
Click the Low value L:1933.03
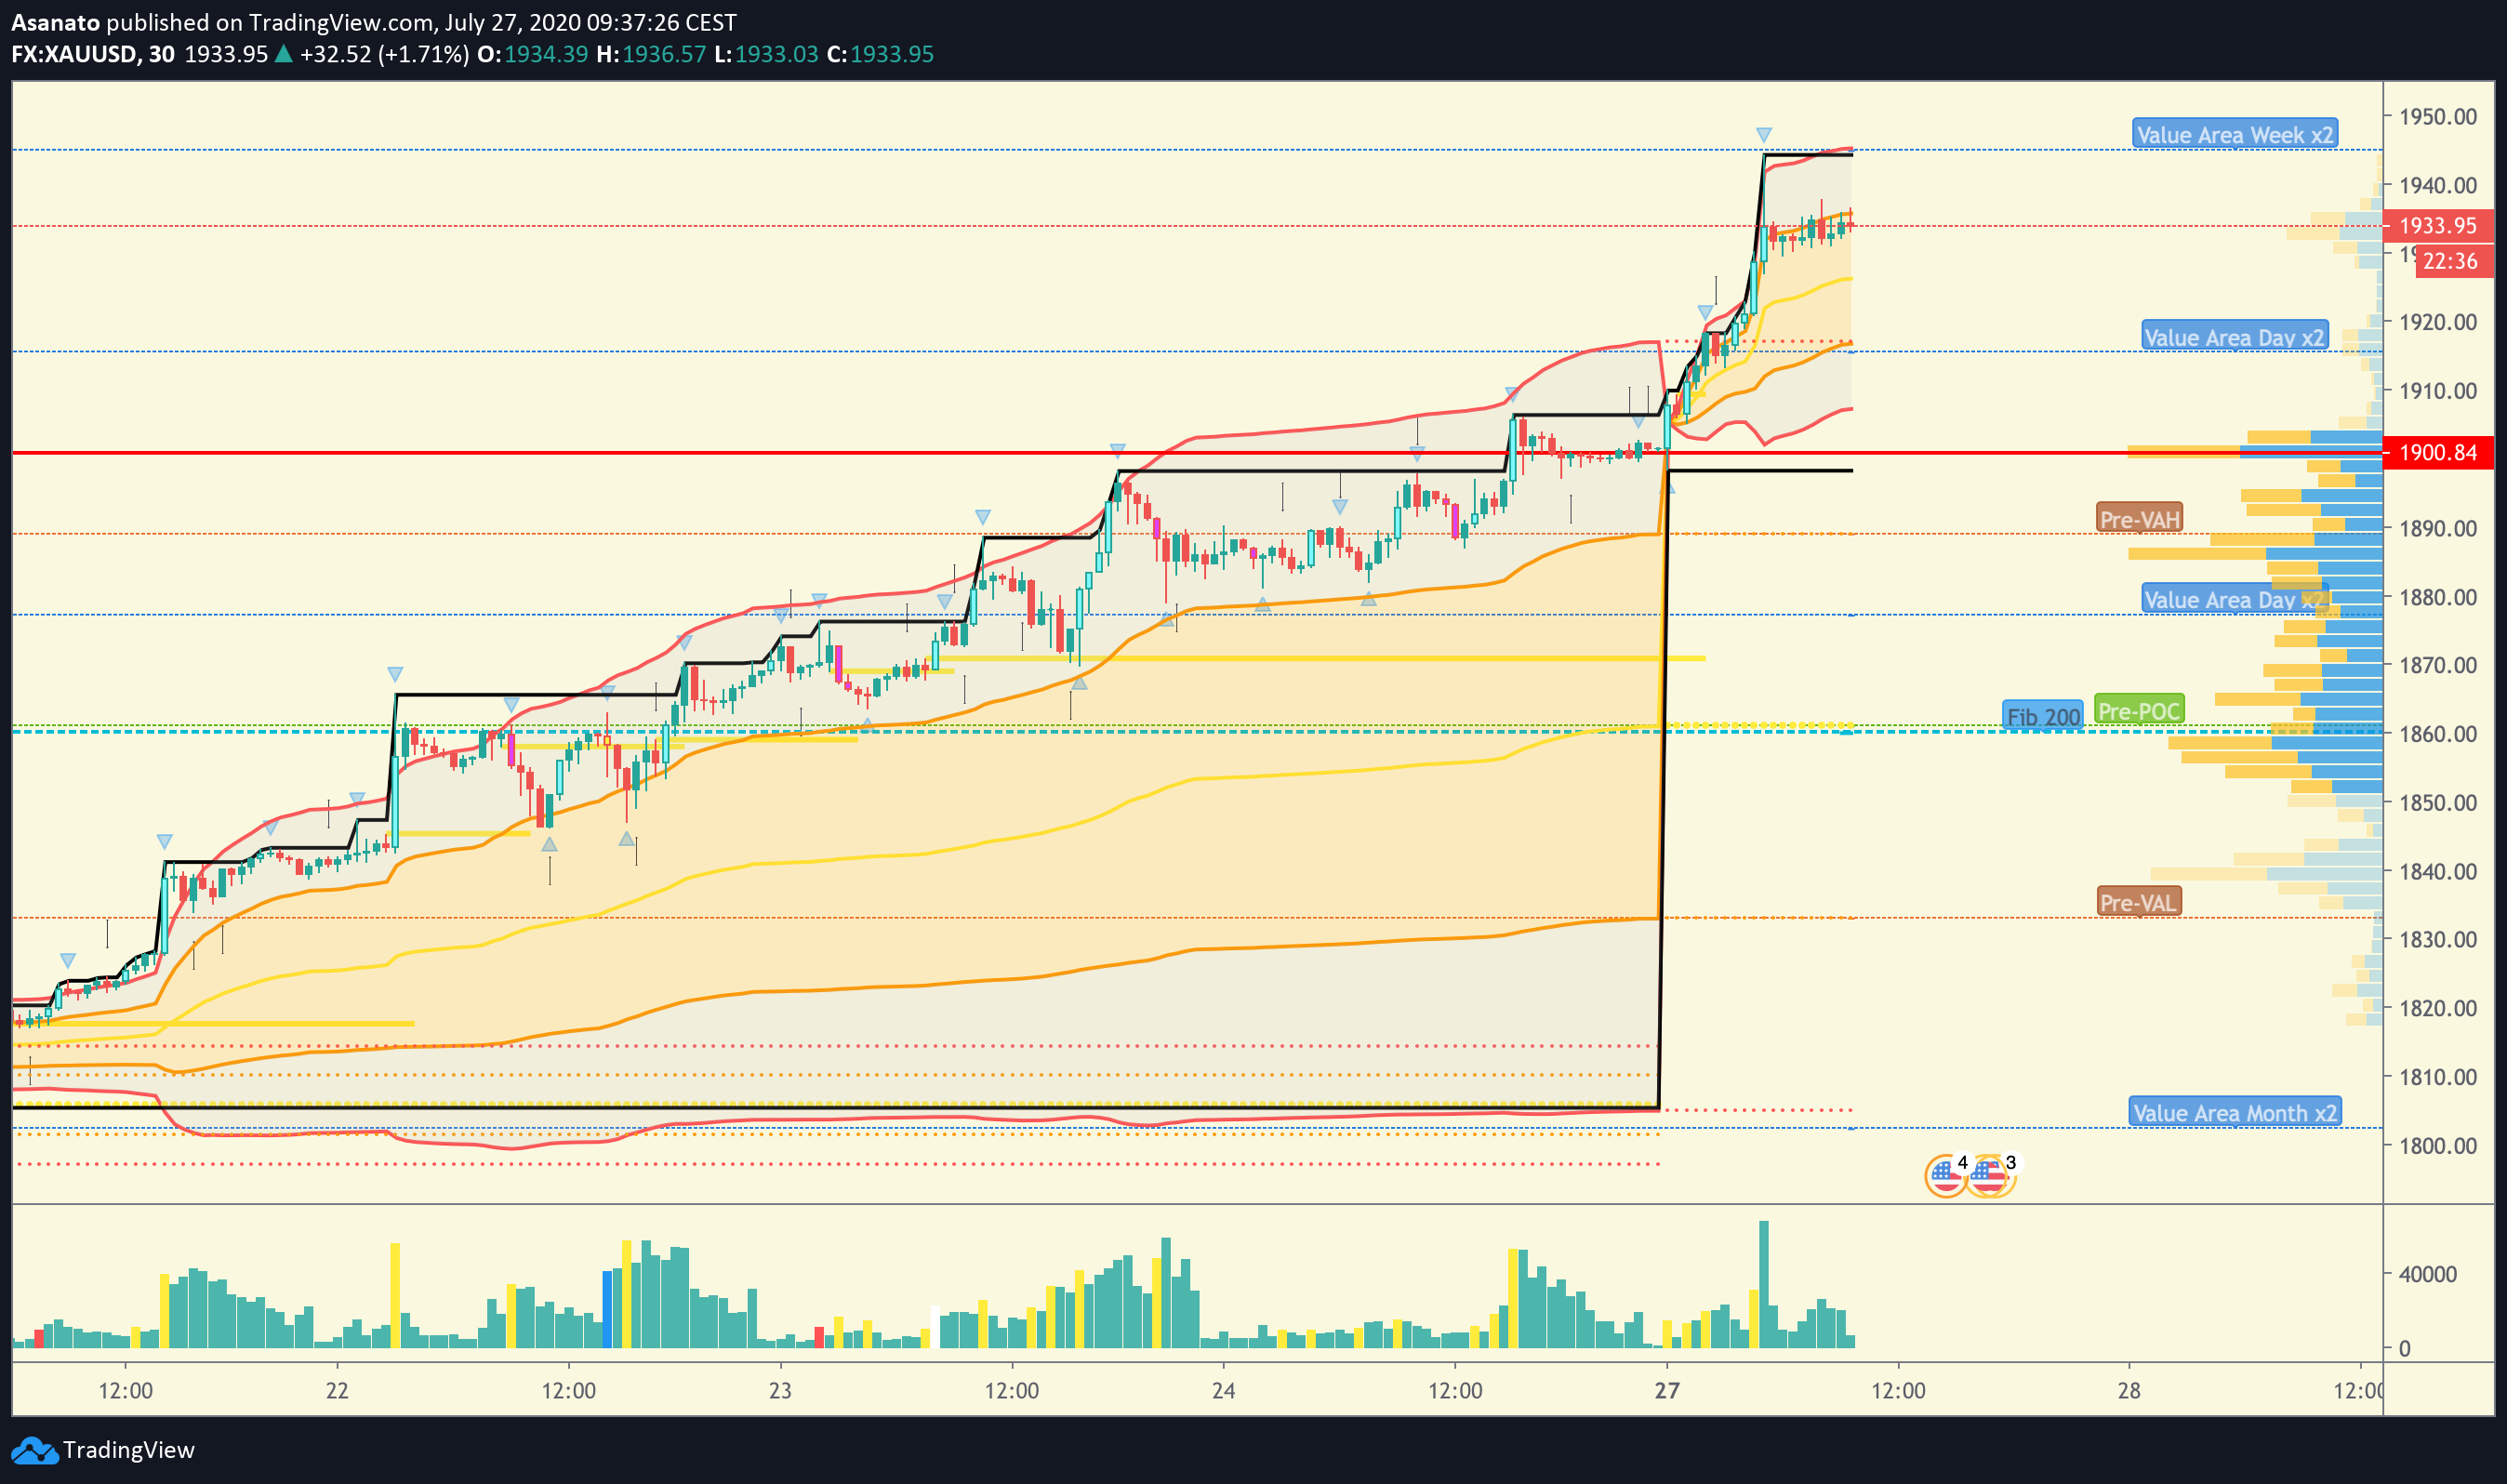pyautogui.click(x=766, y=54)
